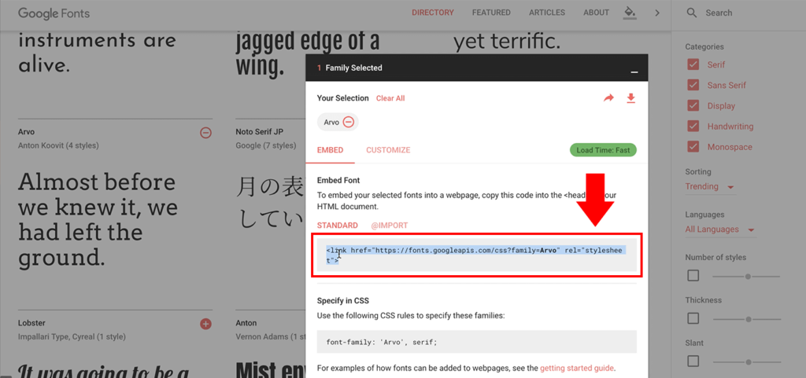This screenshot has height=378, width=806.
Task: Adjust the Number of styles slider
Action: (746, 277)
